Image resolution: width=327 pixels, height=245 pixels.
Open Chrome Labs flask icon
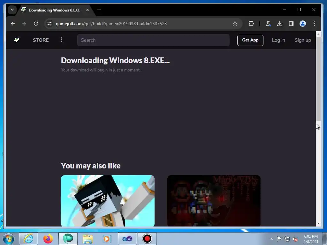click(x=268, y=24)
